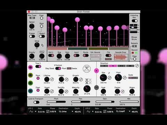Click the Max Trees number box

(32, 18)
